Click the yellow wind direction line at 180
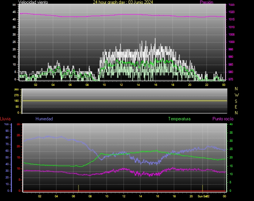The image size is (254, 201). click(124, 101)
